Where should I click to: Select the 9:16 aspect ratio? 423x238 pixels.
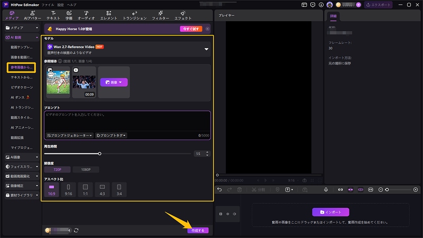[x=69, y=190]
